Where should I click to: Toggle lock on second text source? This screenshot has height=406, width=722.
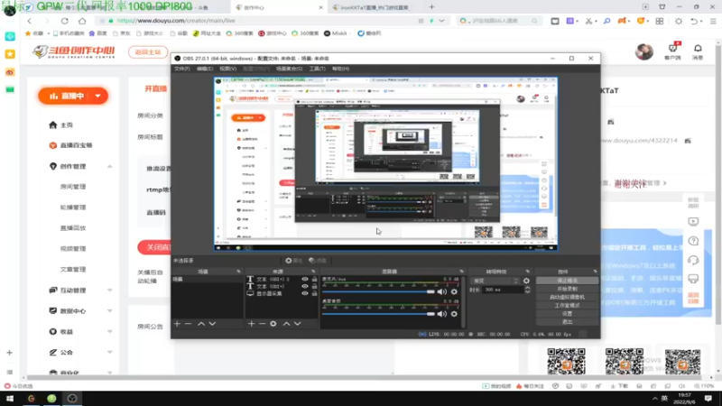click(x=314, y=286)
